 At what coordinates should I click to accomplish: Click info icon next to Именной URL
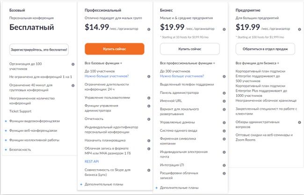(224, 101)
